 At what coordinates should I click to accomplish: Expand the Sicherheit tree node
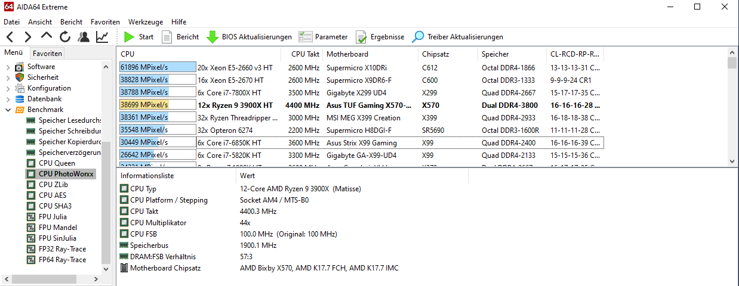point(8,77)
